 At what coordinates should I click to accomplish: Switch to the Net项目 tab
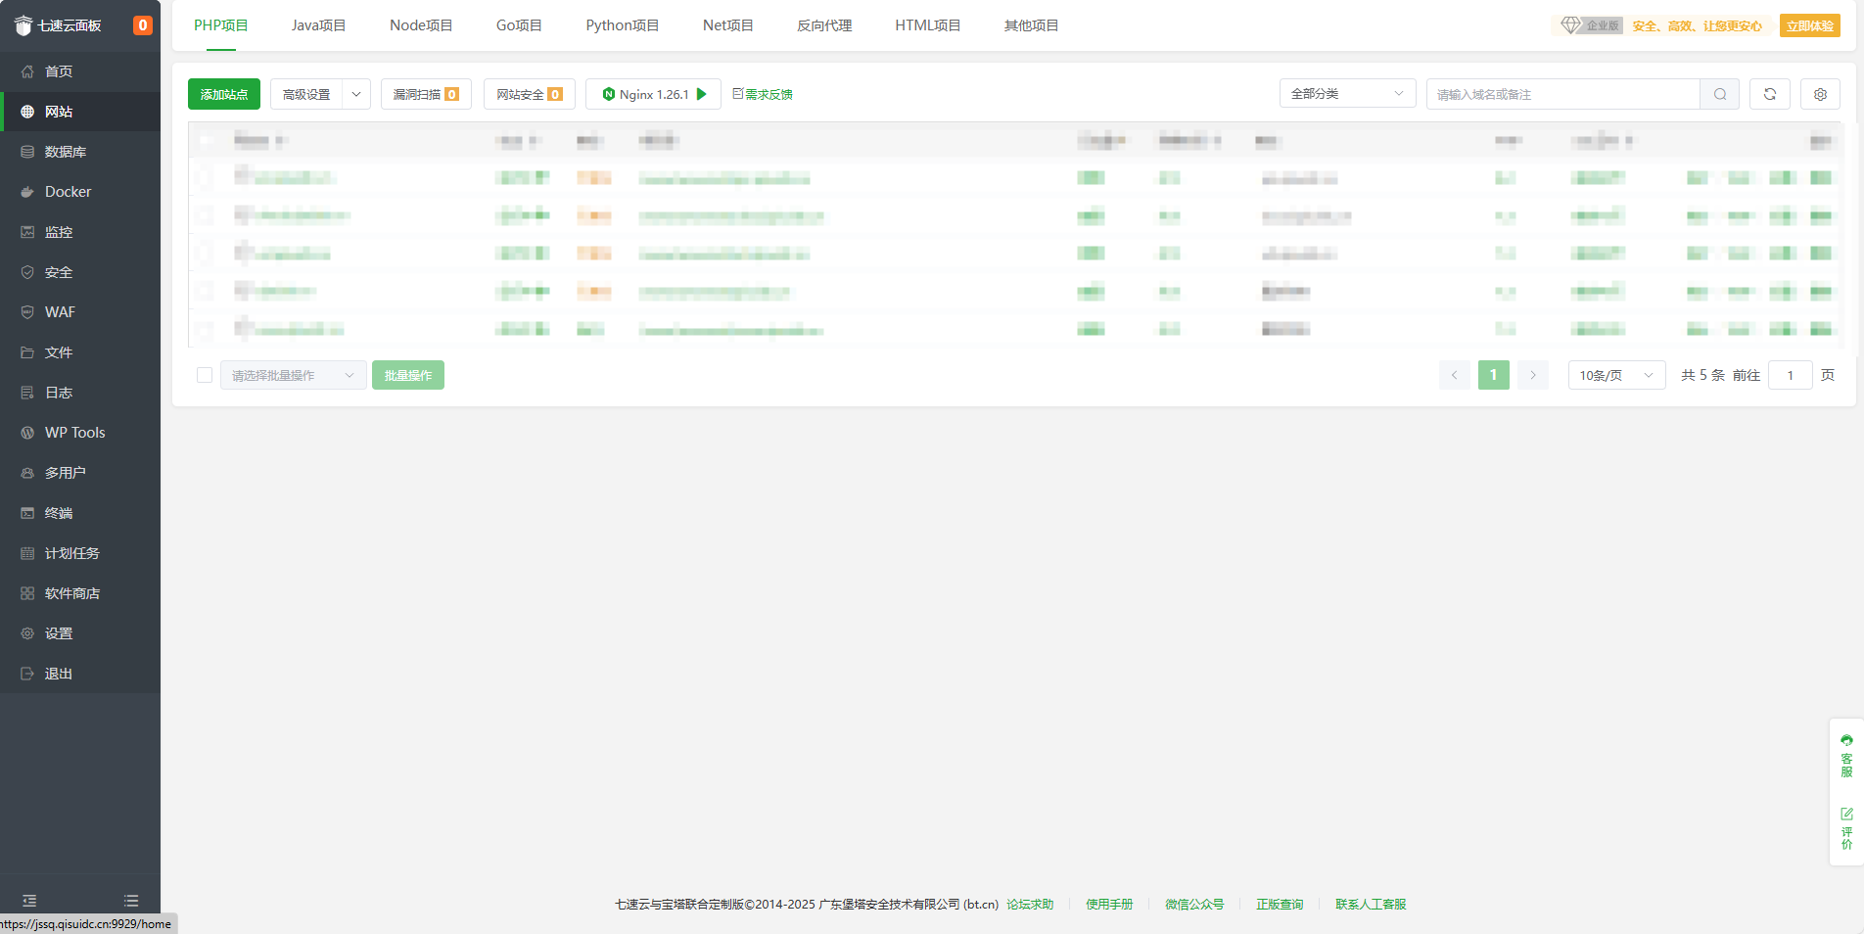coord(728,25)
